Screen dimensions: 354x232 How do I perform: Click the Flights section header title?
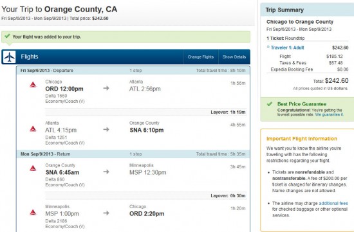30,57
